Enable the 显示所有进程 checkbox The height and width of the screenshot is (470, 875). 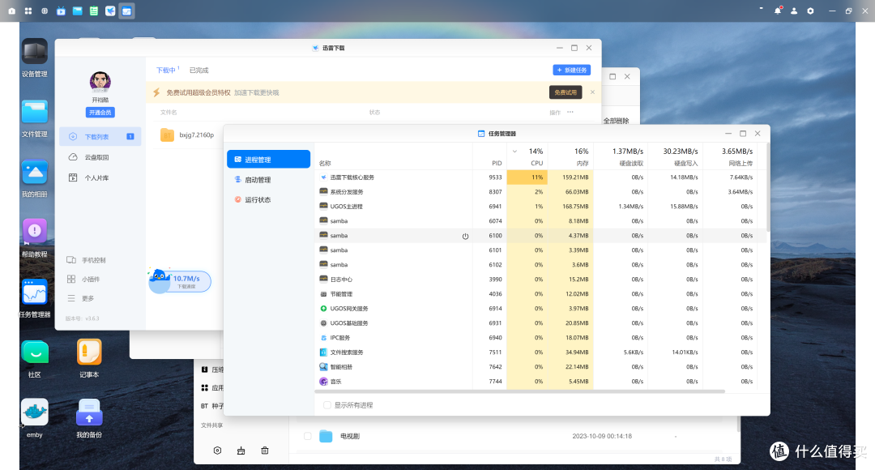click(x=327, y=405)
